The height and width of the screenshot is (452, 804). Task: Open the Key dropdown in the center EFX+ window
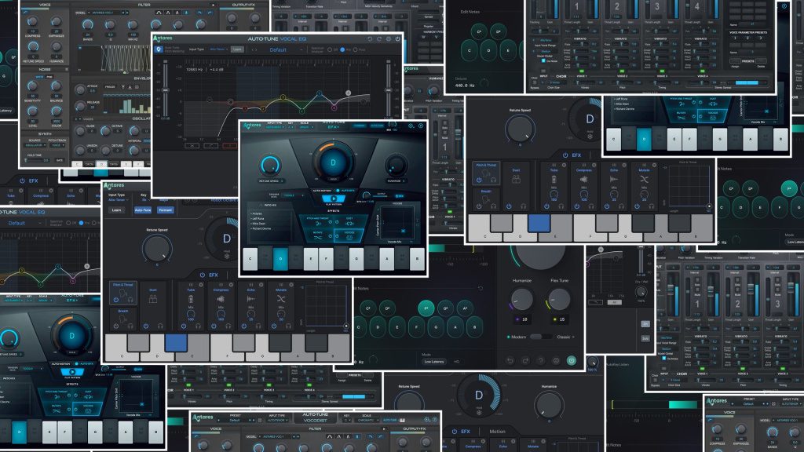291,127
